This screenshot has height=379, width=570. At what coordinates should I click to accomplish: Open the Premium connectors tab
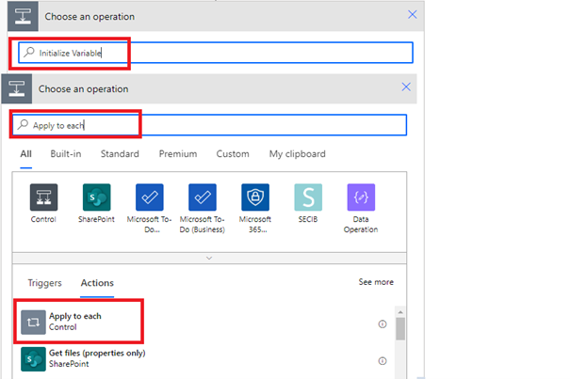coord(178,154)
